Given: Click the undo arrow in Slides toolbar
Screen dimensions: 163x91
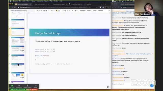Looking at the screenshot, I should tap(41, 11).
